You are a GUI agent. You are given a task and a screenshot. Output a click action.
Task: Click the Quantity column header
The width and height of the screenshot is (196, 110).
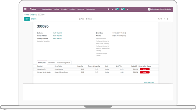tap(80, 66)
